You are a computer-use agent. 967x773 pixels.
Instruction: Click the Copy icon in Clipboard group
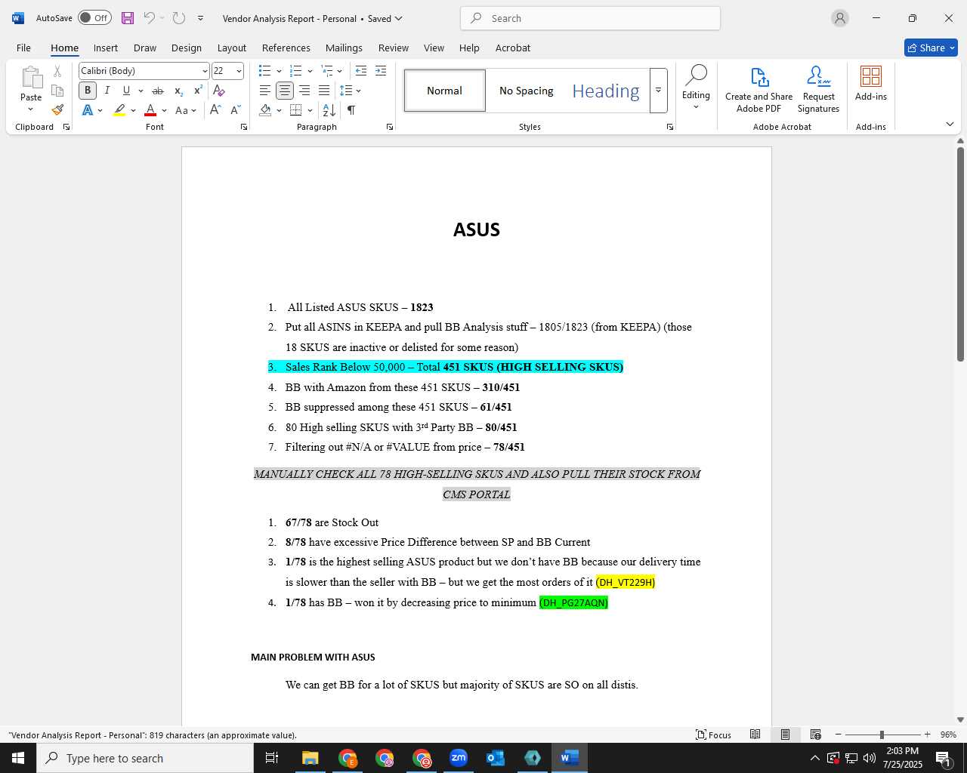57,91
